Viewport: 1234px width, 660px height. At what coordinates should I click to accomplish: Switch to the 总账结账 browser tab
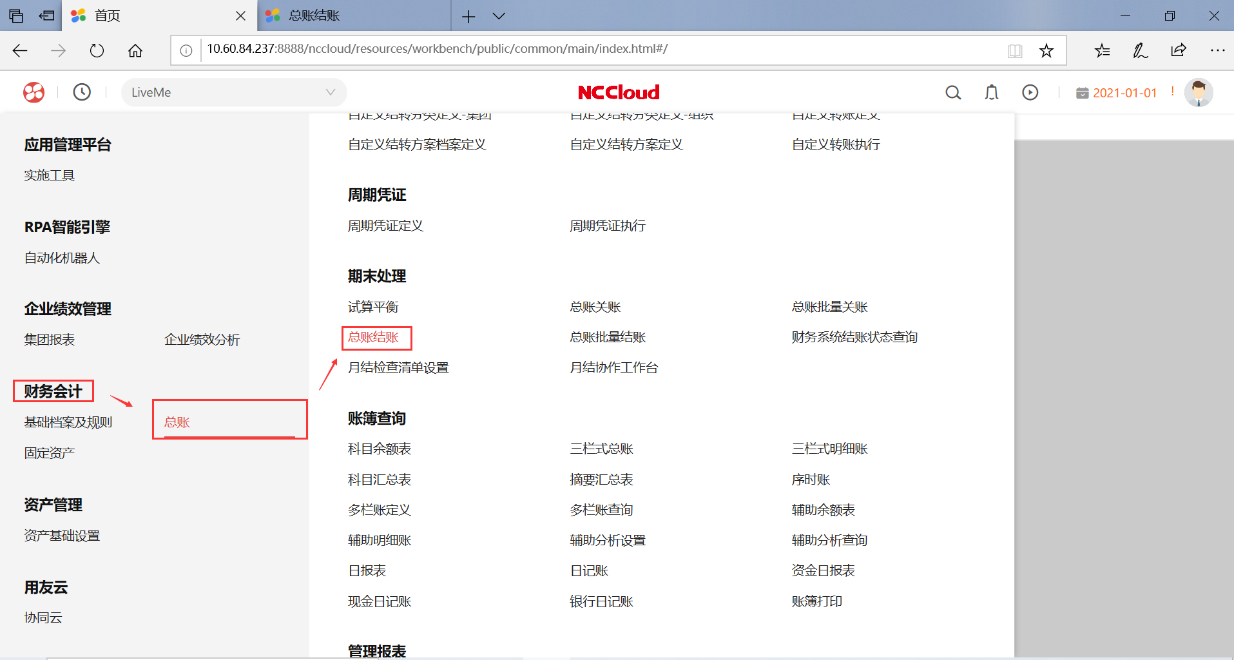click(354, 16)
